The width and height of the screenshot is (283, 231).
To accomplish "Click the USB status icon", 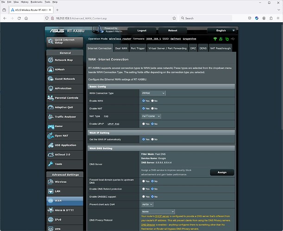I will pyautogui.click(x=233, y=39).
